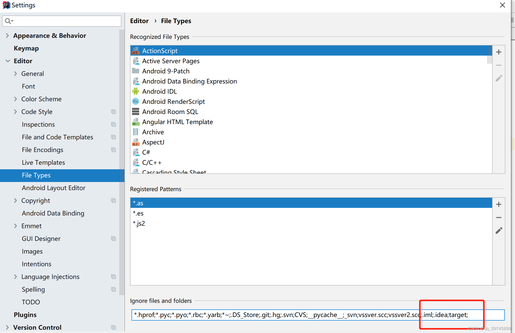Open the Live Templates settings page

point(43,162)
